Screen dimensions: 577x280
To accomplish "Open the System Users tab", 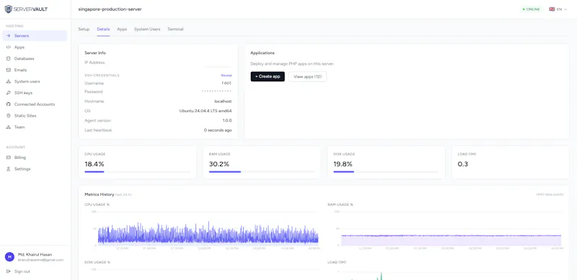I will (x=147, y=29).
